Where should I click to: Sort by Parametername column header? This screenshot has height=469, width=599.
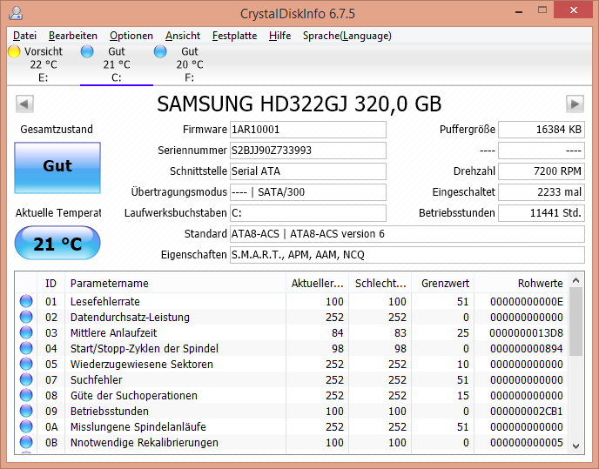coord(175,283)
